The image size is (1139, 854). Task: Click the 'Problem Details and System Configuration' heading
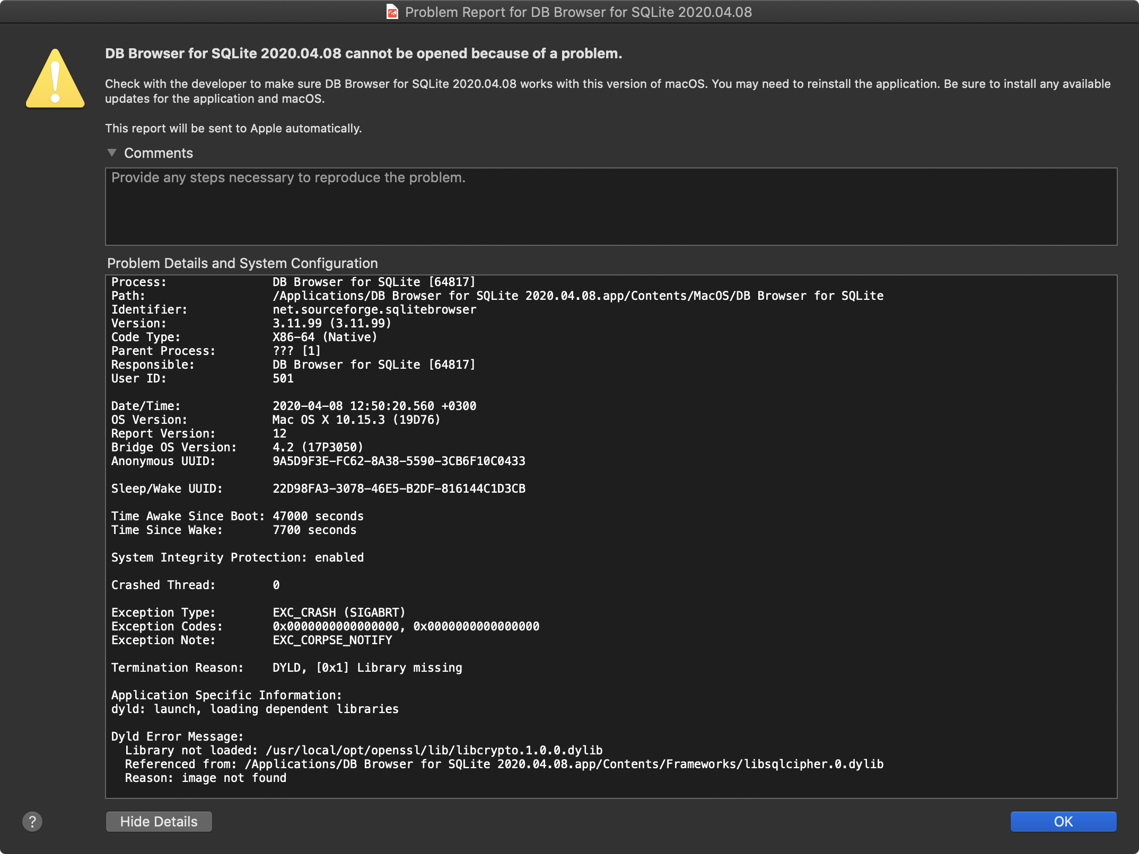[x=242, y=263]
